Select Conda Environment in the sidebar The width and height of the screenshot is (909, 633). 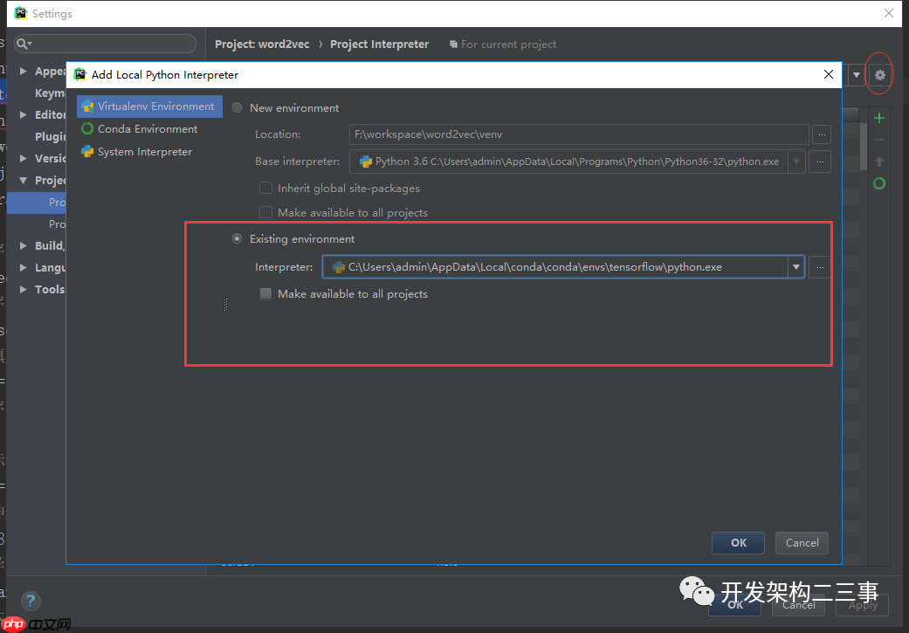tap(149, 128)
